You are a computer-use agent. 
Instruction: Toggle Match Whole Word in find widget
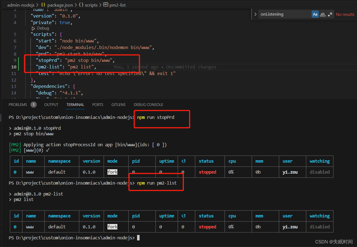tap(323, 14)
